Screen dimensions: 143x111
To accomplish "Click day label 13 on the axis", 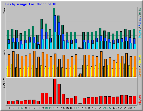I will point(59,108).
